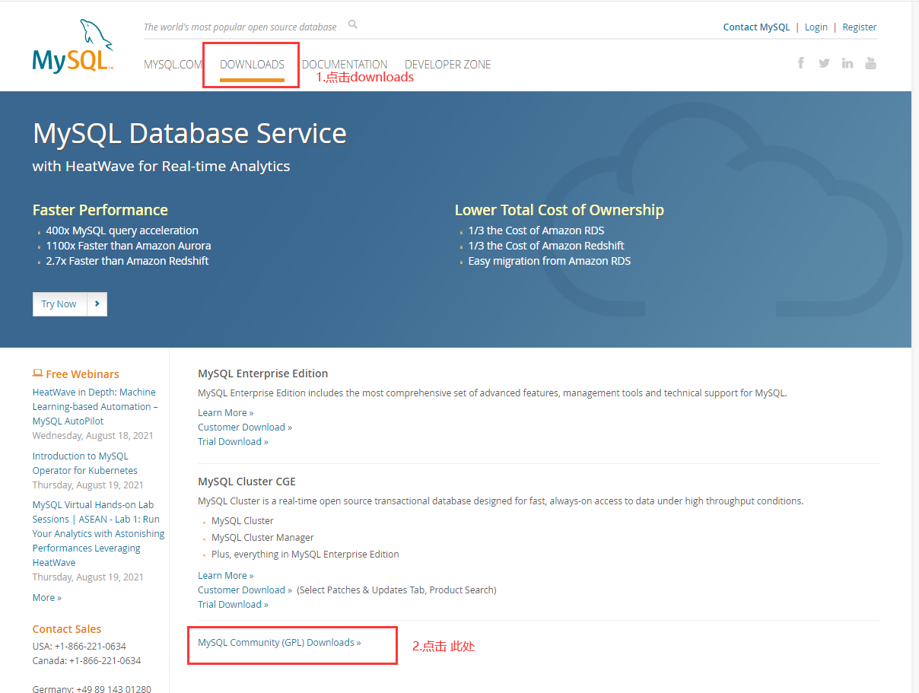Go to DOCUMENTATION tab
919x693 pixels.
pyautogui.click(x=345, y=65)
